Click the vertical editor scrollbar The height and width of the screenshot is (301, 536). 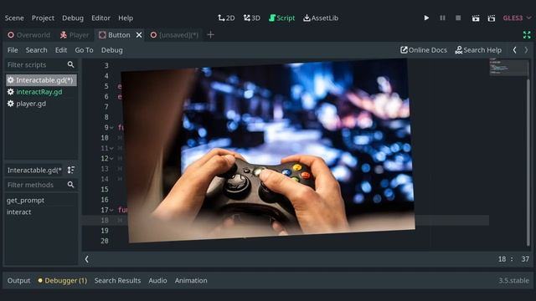(528, 162)
